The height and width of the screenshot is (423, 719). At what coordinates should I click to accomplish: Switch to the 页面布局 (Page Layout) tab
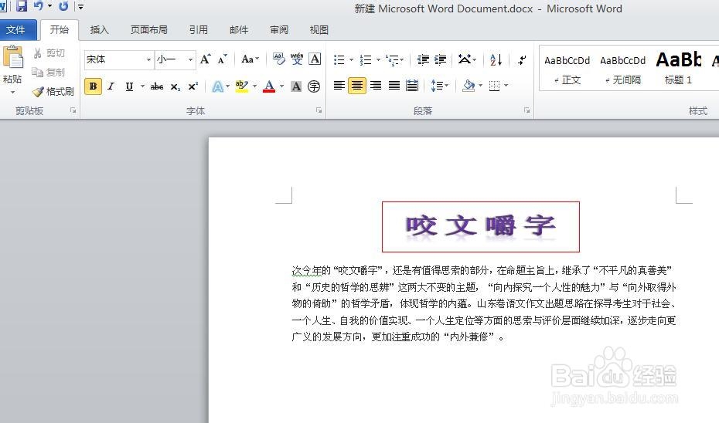pos(148,30)
